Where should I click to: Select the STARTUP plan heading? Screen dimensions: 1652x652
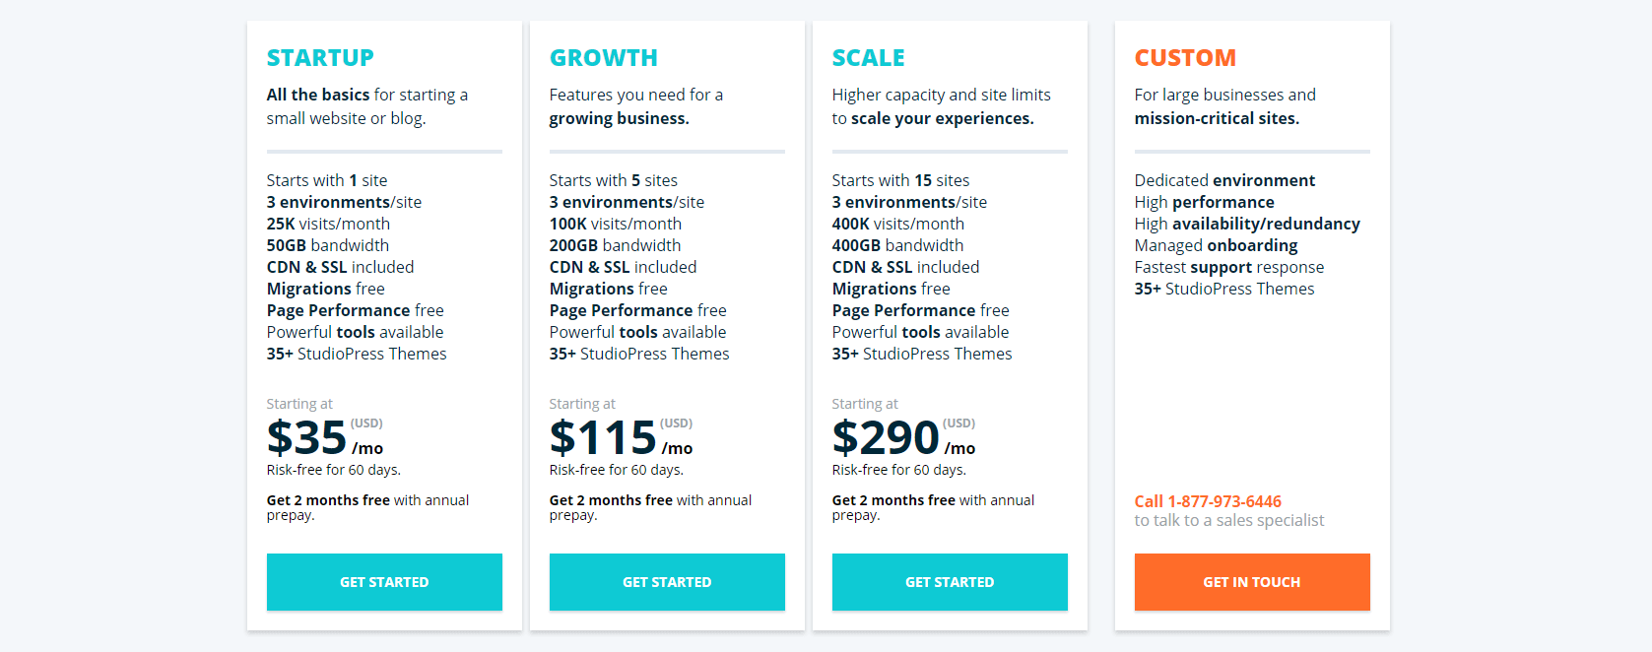320,57
